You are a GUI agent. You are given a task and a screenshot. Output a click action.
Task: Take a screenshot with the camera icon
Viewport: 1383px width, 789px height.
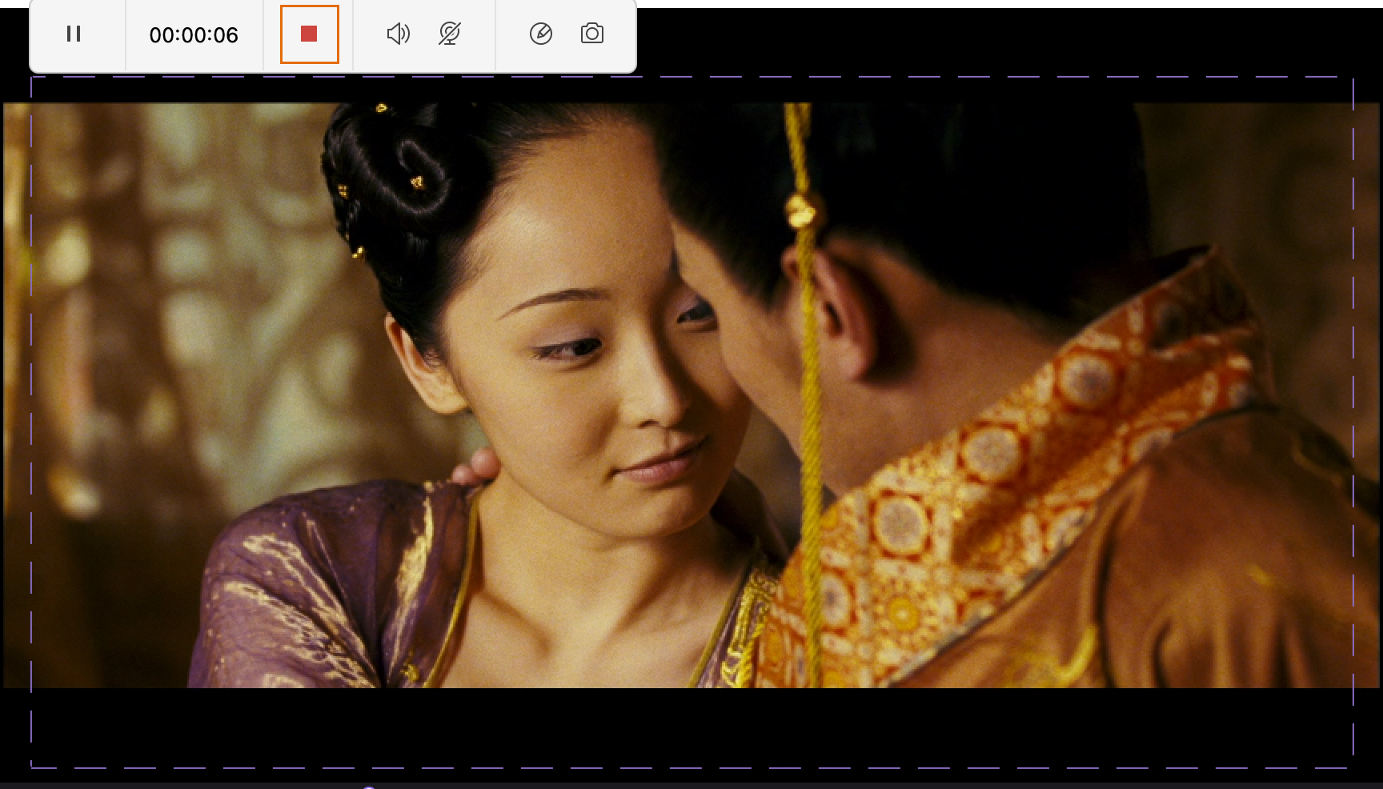[x=592, y=34]
